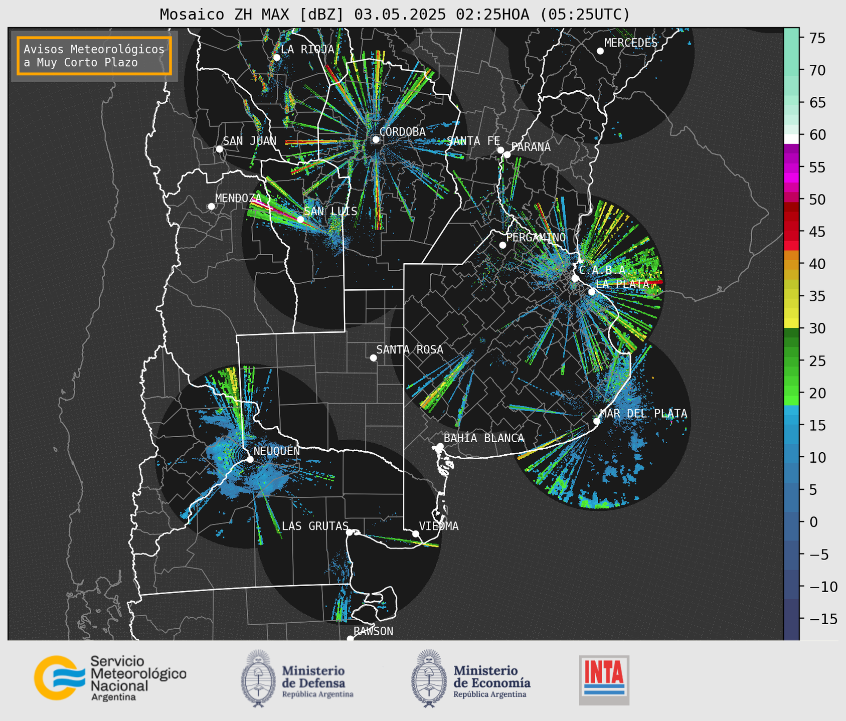Click the NEUQUÉN map label
The width and height of the screenshot is (846, 721).
click(x=277, y=451)
